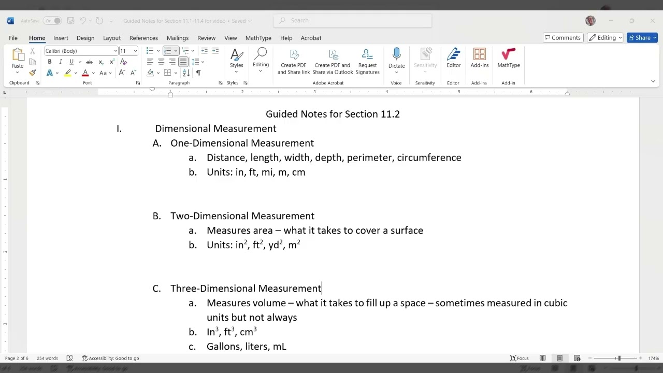Apply strikethrough formatting

click(x=89, y=62)
